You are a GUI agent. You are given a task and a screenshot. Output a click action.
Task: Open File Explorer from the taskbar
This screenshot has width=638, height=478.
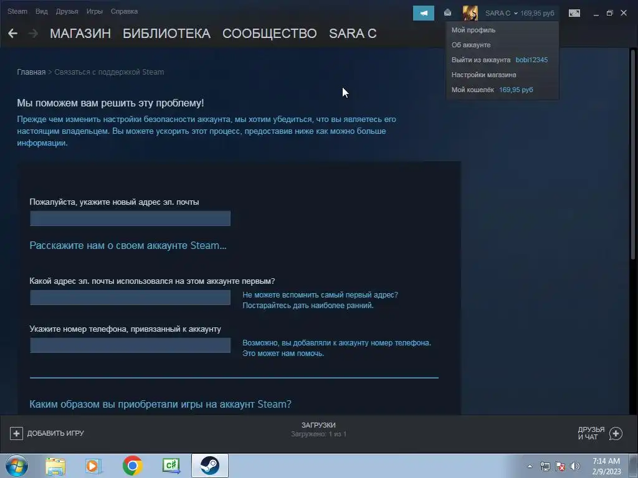pos(55,466)
